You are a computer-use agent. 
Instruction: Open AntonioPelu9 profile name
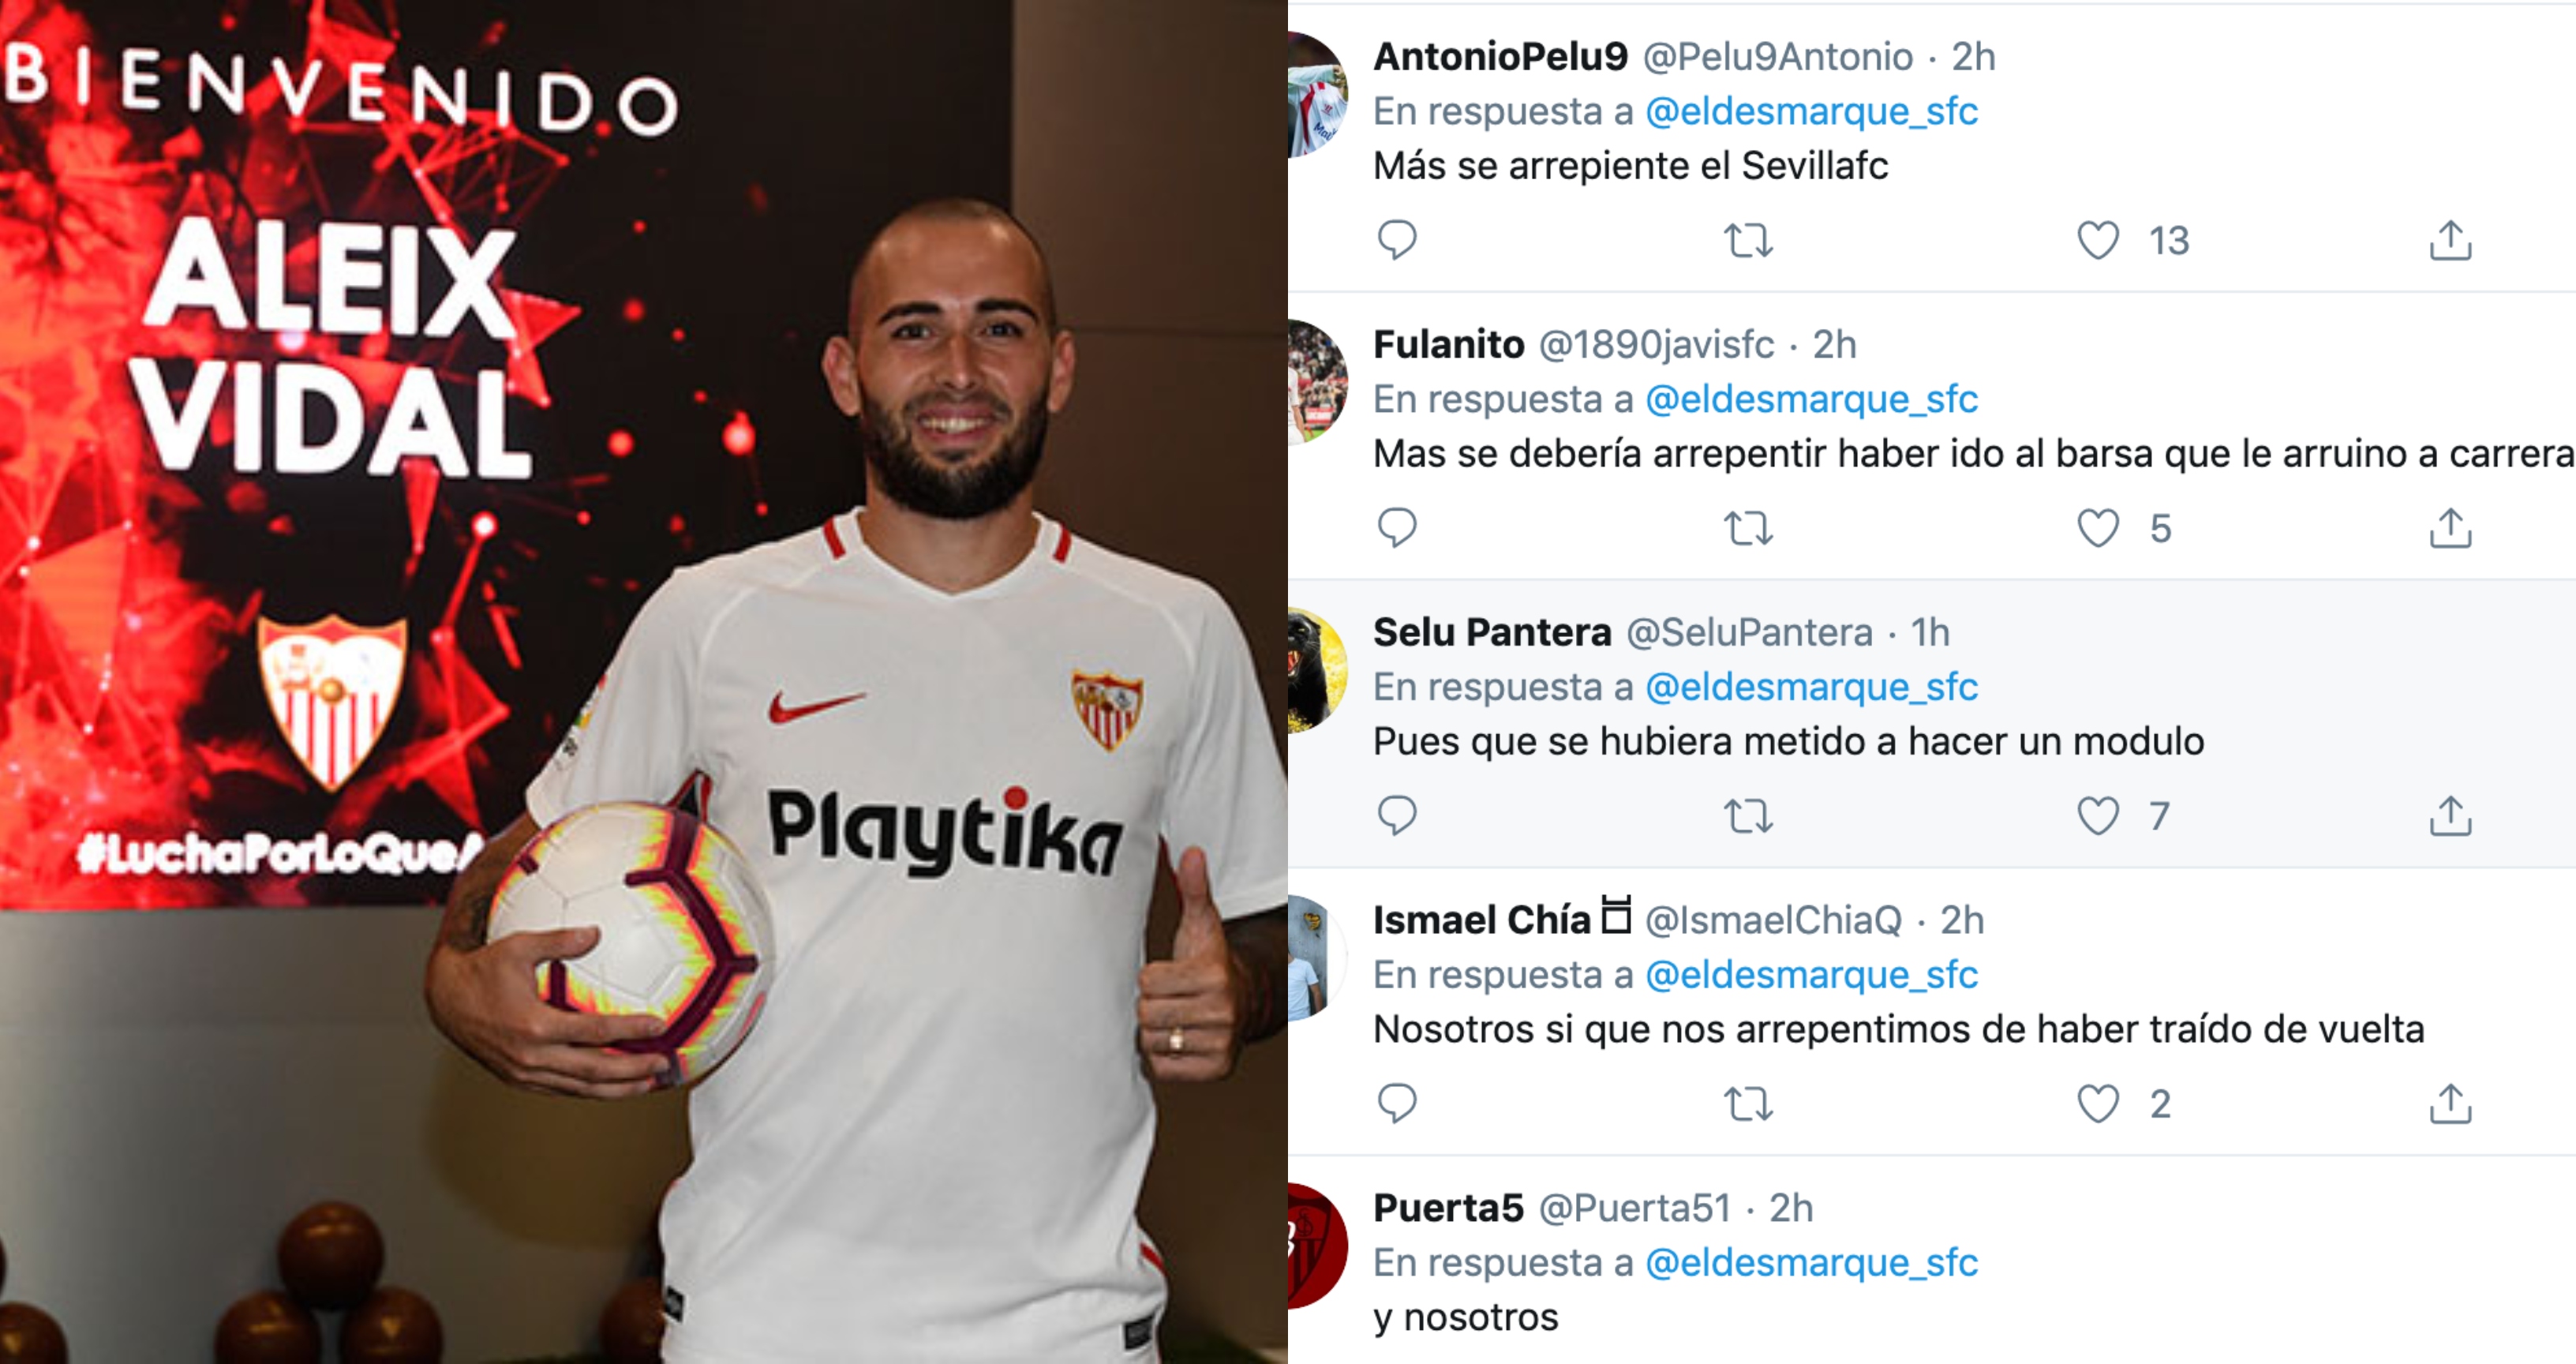[x=1500, y=57]
